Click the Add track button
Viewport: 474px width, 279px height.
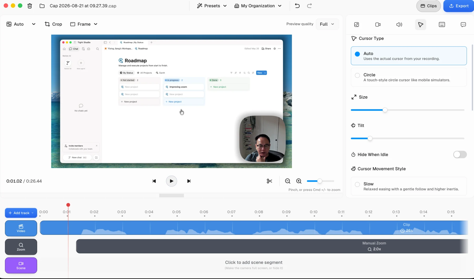[21, 213]
